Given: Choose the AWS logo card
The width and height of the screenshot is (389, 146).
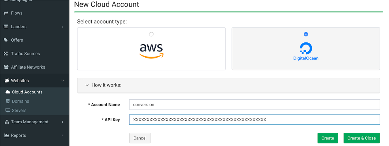Looking at the screenshot, I should pos(151,49).
